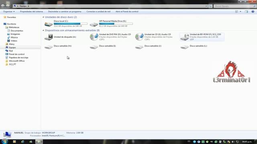Viewport: 257px width, 144px height.
Task: Collapse Dispositivos con almacenamiento extraíble group
Action: point(43,30)
